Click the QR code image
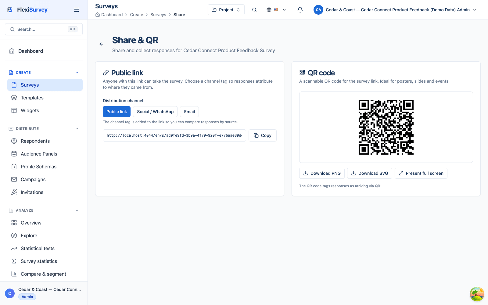The image size is (488, 305). point(386,127)
